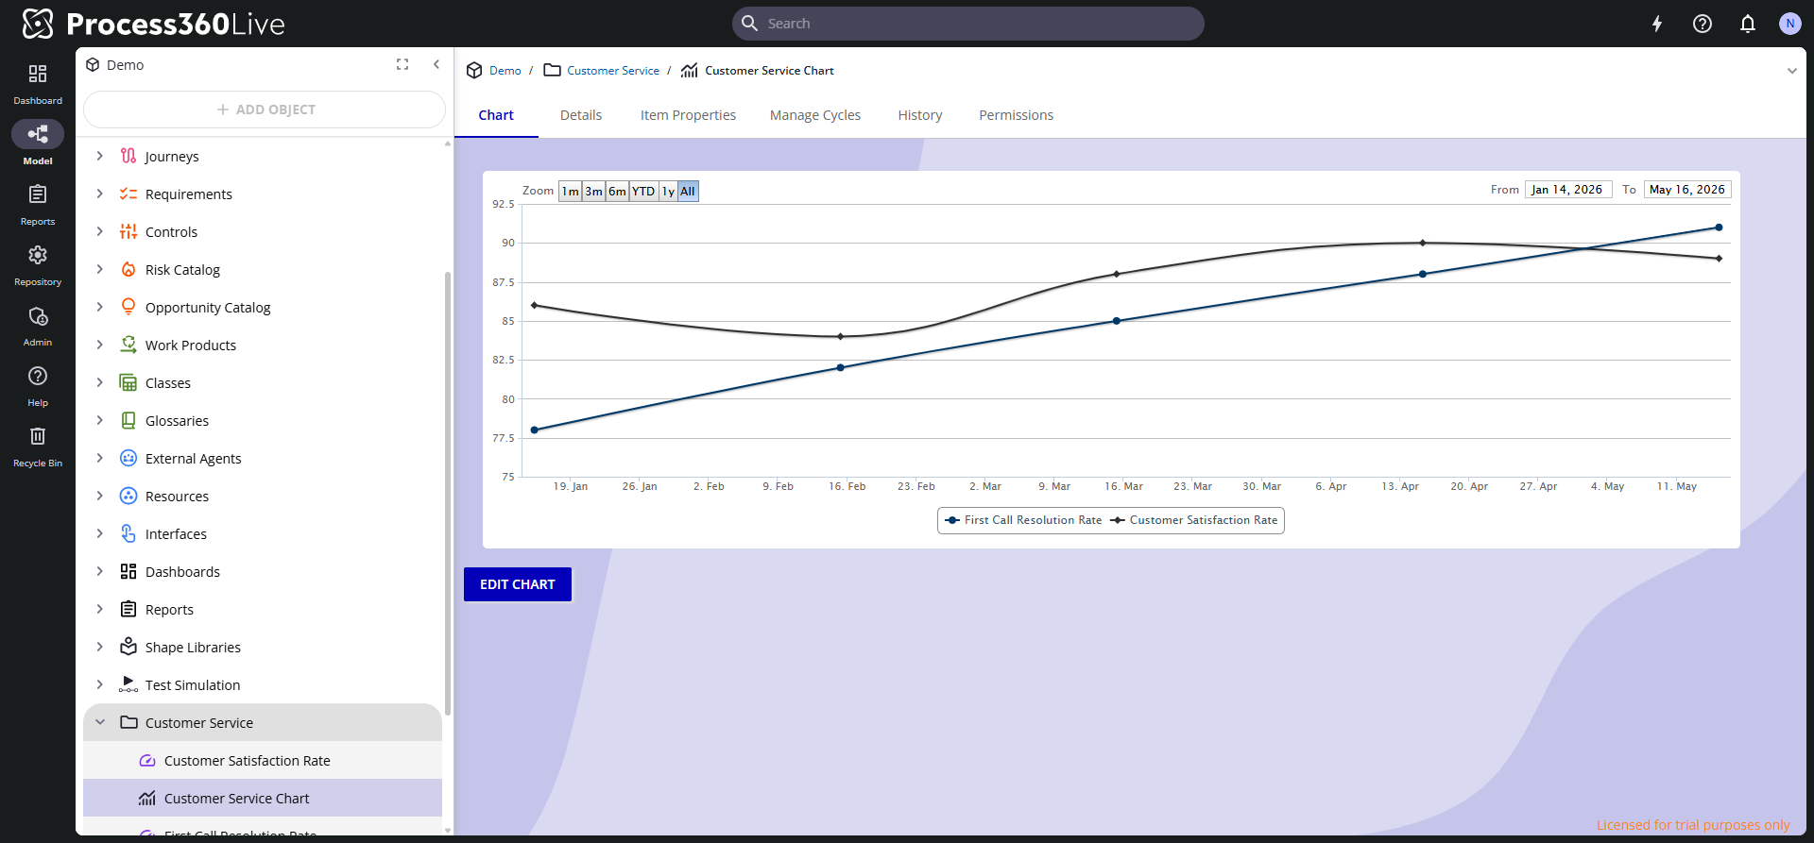Switch to the Chart tab

(x=496, y=115)
